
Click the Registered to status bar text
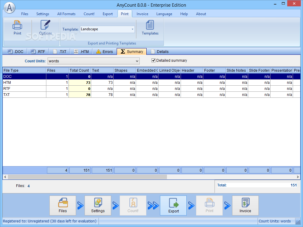click(50, 221)
